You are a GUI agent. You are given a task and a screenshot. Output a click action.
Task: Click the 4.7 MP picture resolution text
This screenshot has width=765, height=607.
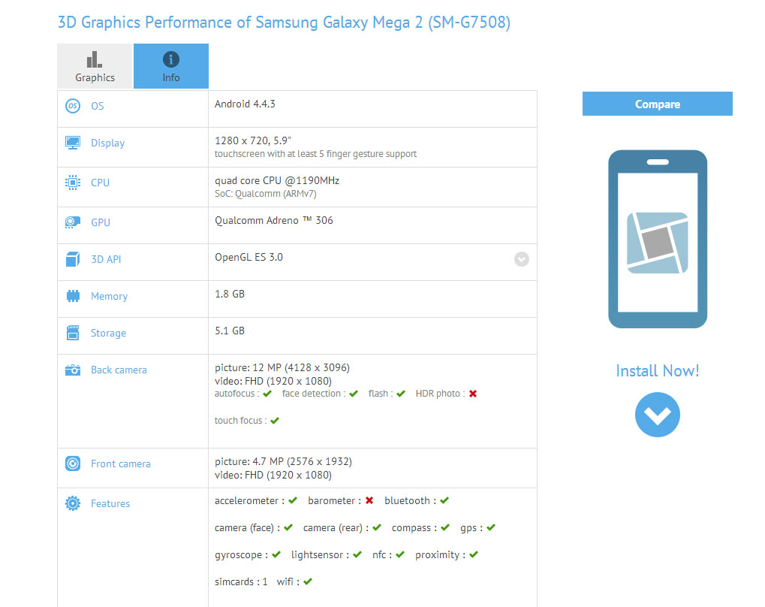tap(283, 461)
